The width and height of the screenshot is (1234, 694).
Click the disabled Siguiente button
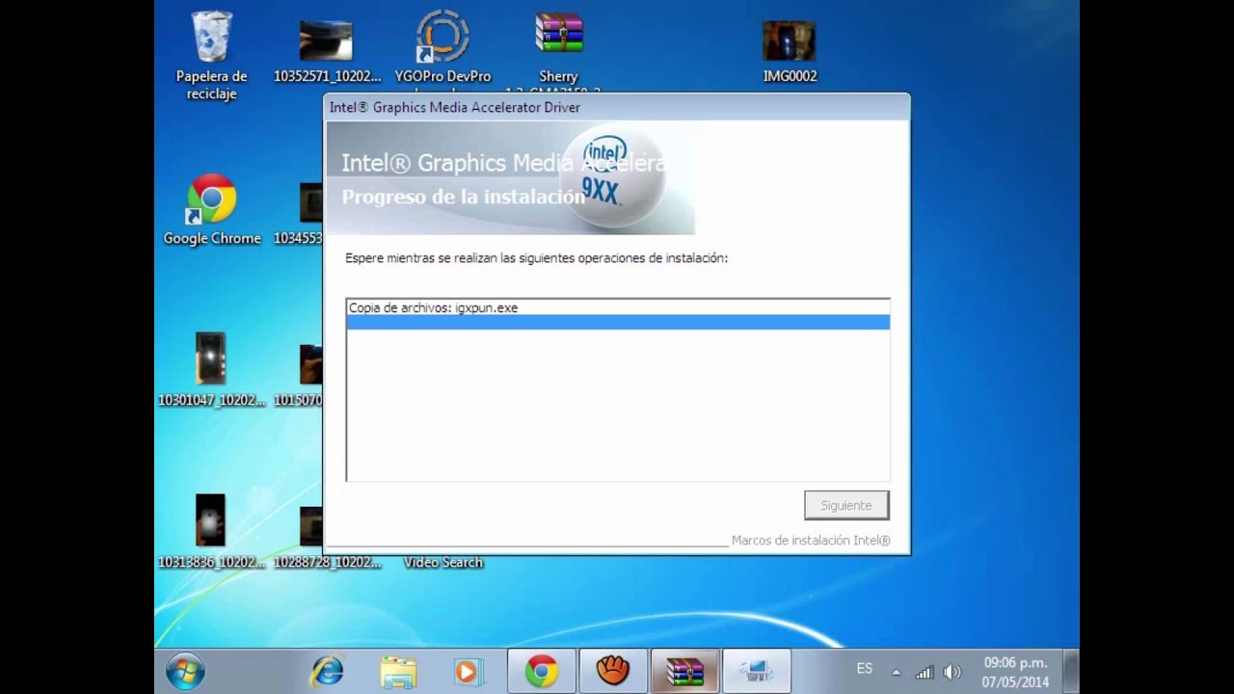(x=846, y=505)
